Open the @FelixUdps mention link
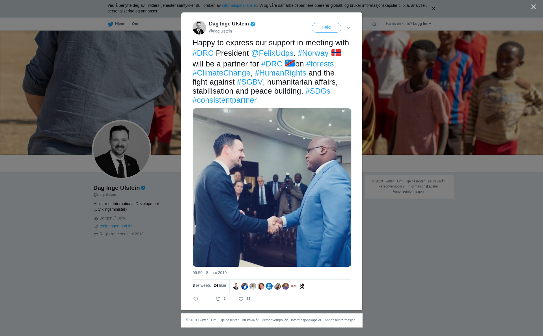The height and width of the screenshot is (336, 543). tap(272, 53)
